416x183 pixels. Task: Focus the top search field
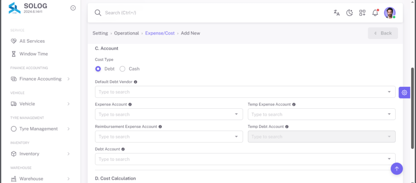coord(212,13)
